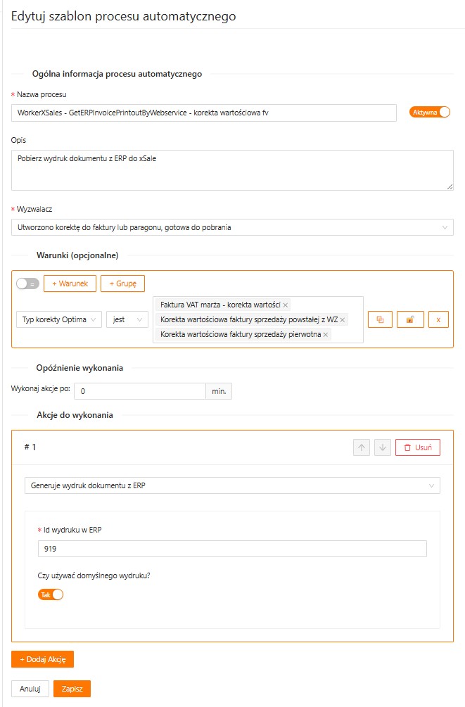Move action #1 down with arrow
The image size is (465, 707).
383,447
